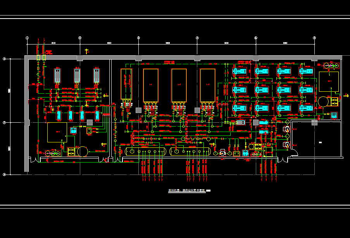Pick the yellow twin-valve box left of lower-left tank
Image resolution: width=350 pixels, height=238 pixels.
[x=71, y=152]
